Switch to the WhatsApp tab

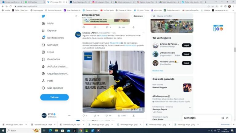34,2
